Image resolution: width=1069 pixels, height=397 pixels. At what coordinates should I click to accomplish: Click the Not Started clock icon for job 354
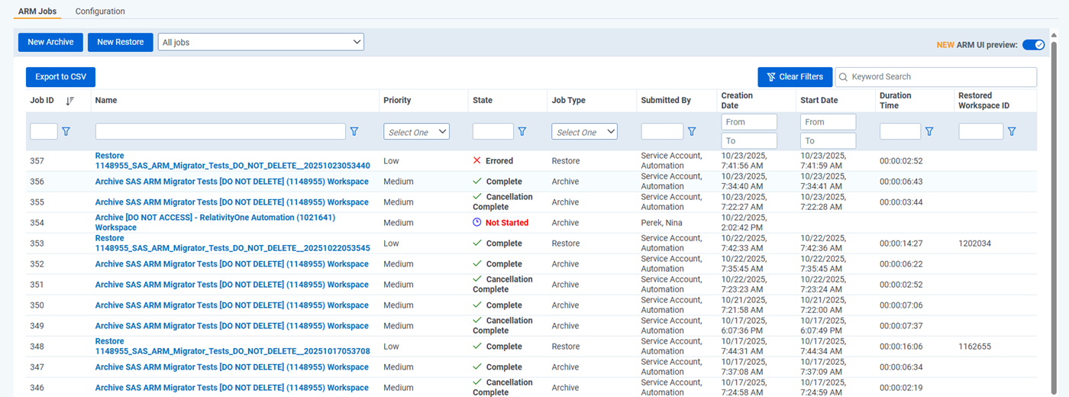tap(477, 223)
